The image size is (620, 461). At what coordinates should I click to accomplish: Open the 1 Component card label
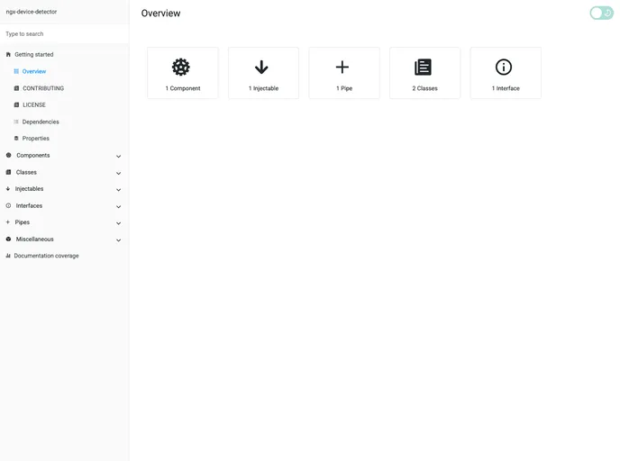tap(183, 88)
